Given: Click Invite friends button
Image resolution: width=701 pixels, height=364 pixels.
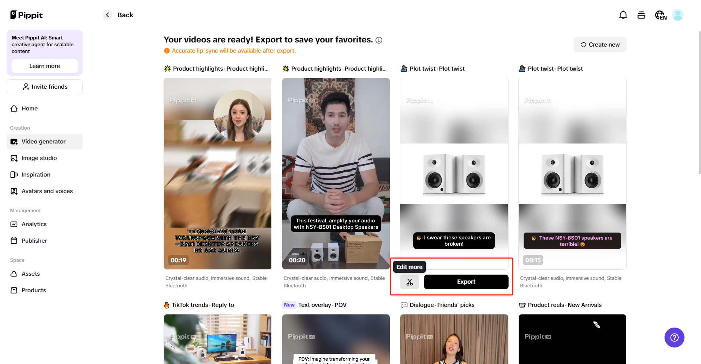Looking at the screenshot, I should pyautogui.click(x=45, y=87).
